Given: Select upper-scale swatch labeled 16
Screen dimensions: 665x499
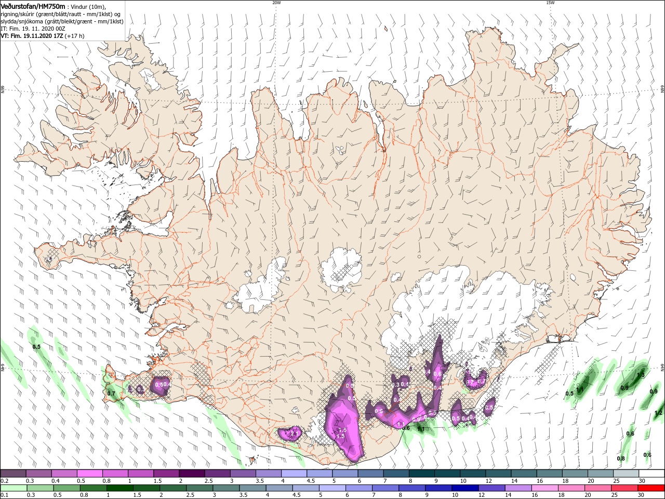Looking at the screenshot, I should (549, 474).
